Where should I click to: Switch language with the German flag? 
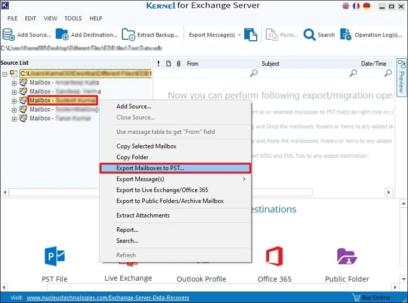(x=367, y=6)
